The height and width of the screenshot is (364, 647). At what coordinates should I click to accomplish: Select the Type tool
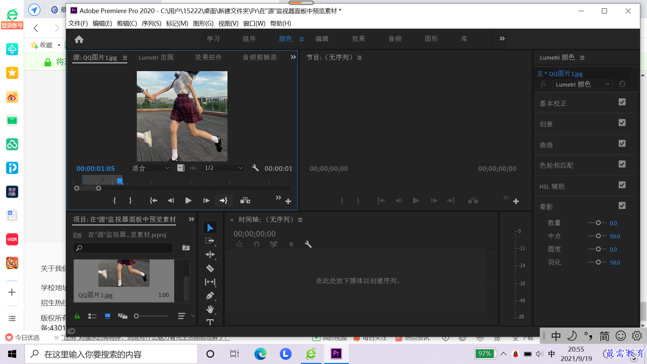point(210,322)
